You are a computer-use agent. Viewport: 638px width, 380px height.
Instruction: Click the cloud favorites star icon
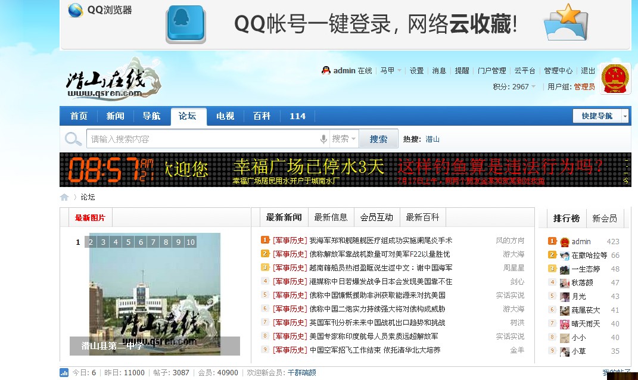(567, 23)
